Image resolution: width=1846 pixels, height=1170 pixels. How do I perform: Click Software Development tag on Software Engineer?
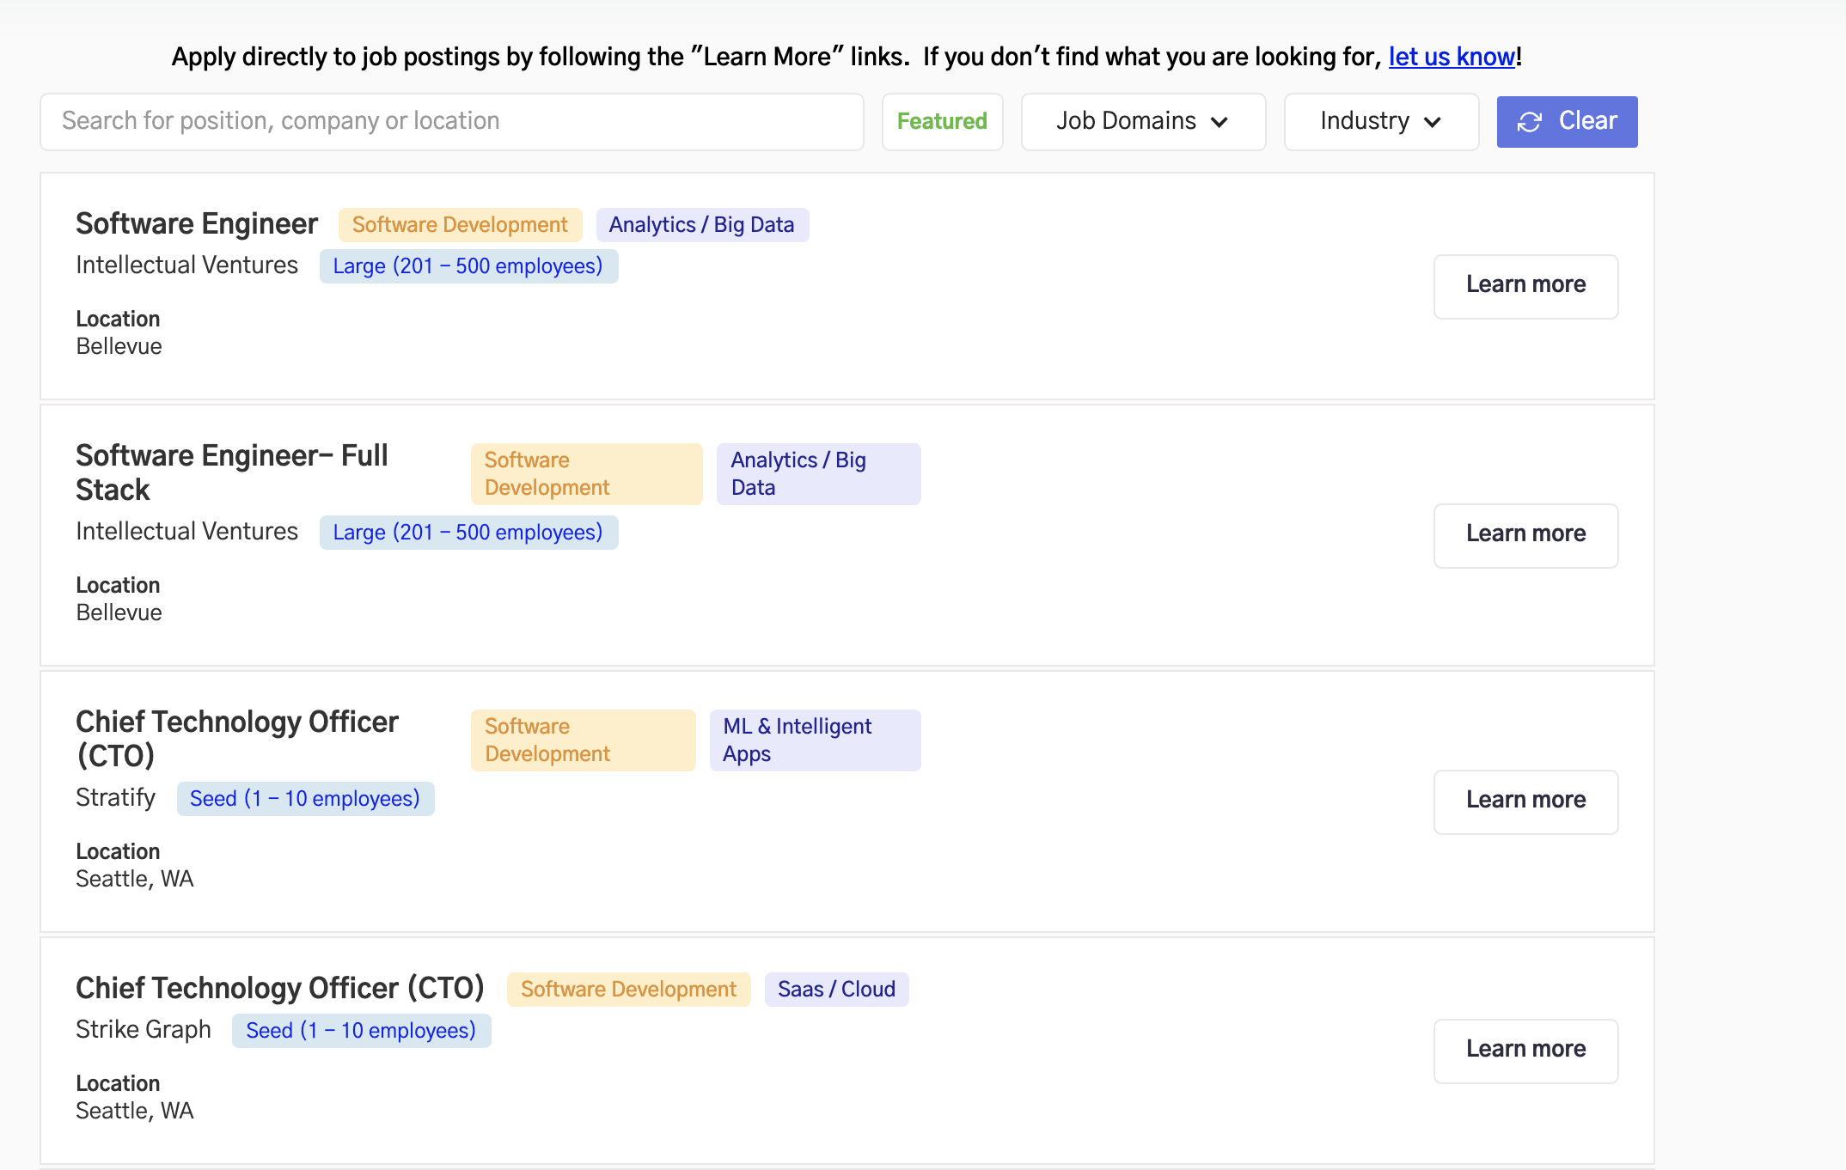[x=460, y=225]
